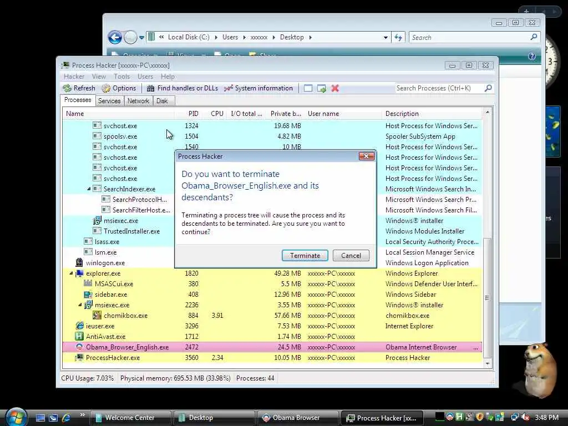Open the Tools menu
Image resolution: width=568 pixels, height=426 pixels.
tap(121, 77)
